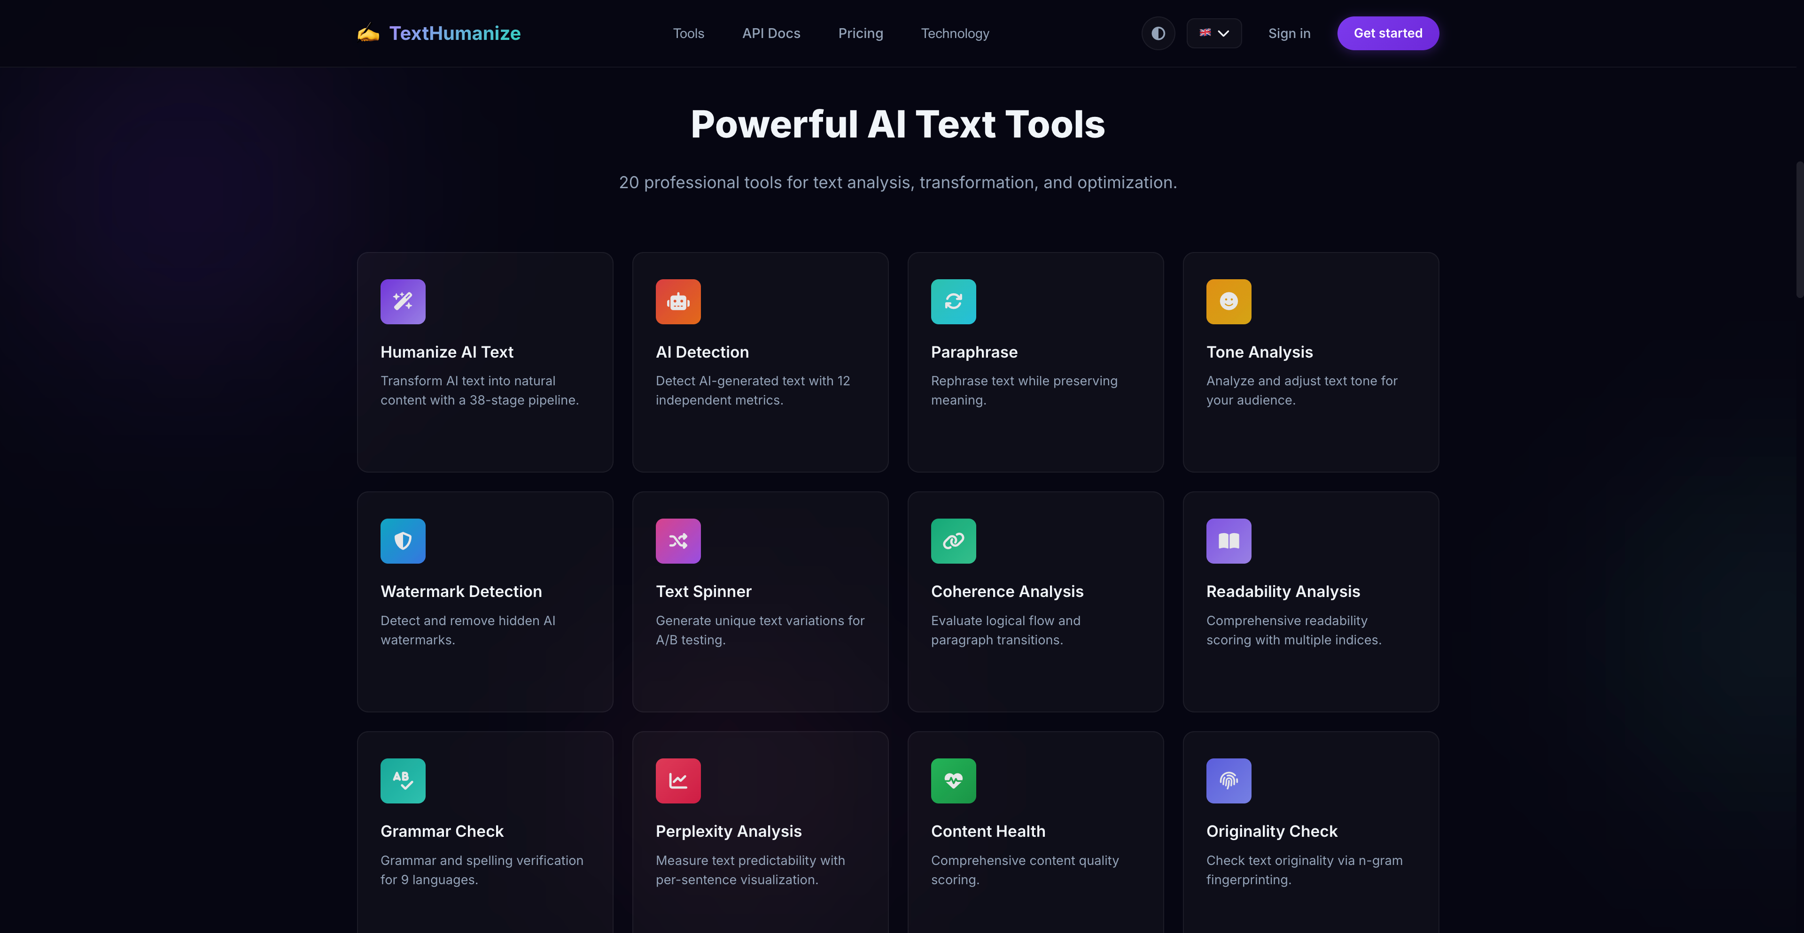Click the Paraphrase refresh arrows icon
Image resolution: width=1804 pixels, height=933 pixels.
953,301
